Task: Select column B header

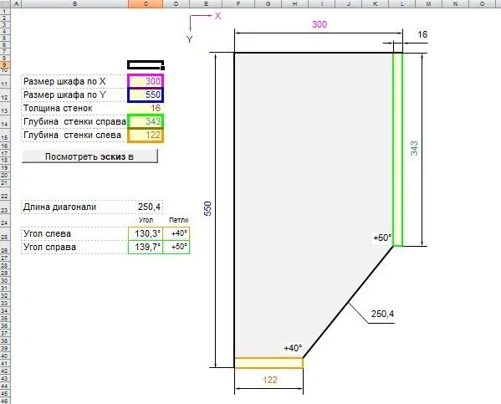Action: click(74, 4)
